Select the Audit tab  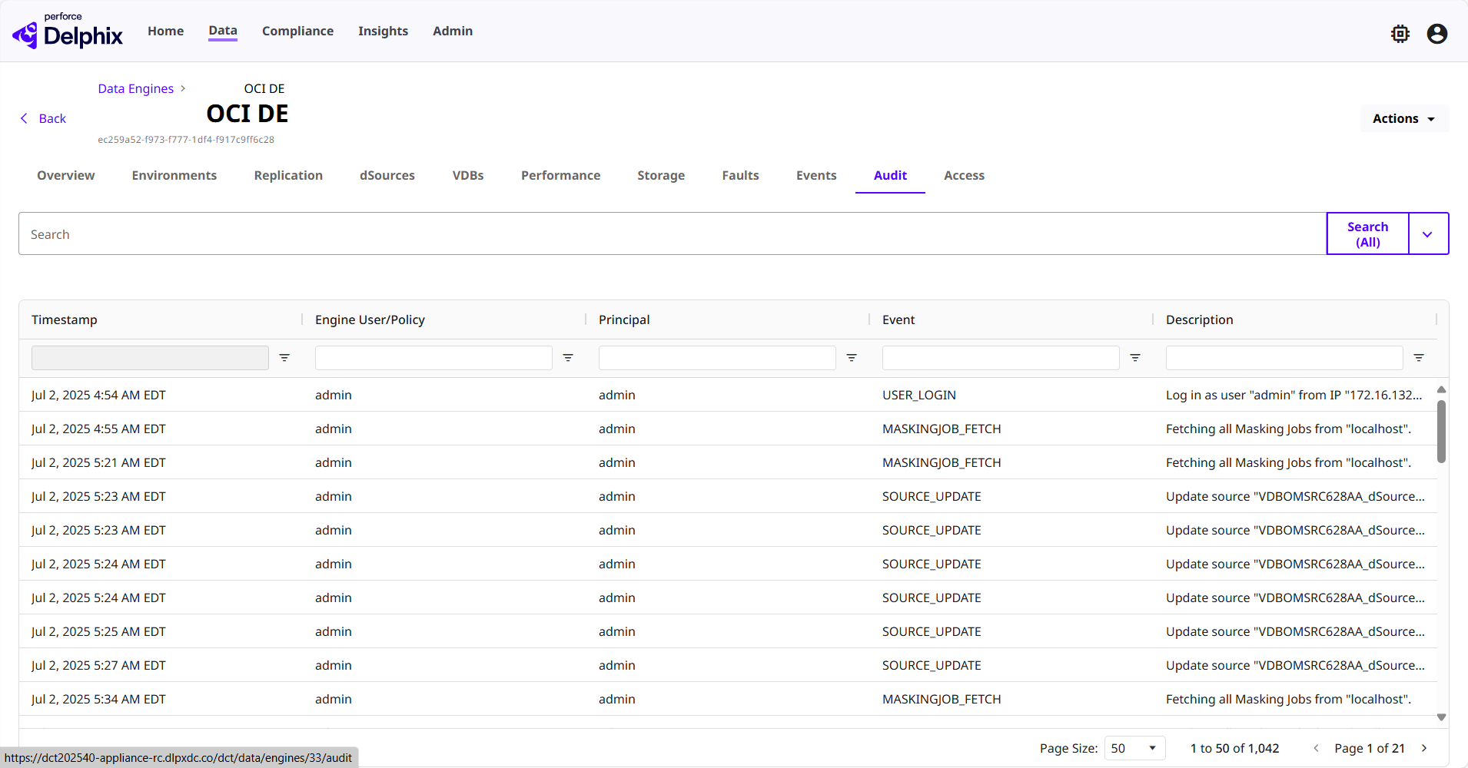(890, 175)
